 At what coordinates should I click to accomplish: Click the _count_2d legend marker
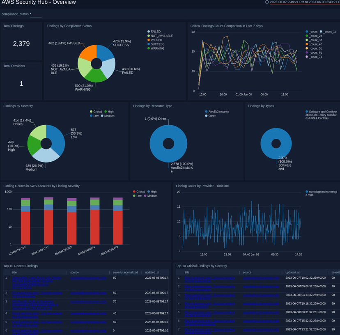307,36
